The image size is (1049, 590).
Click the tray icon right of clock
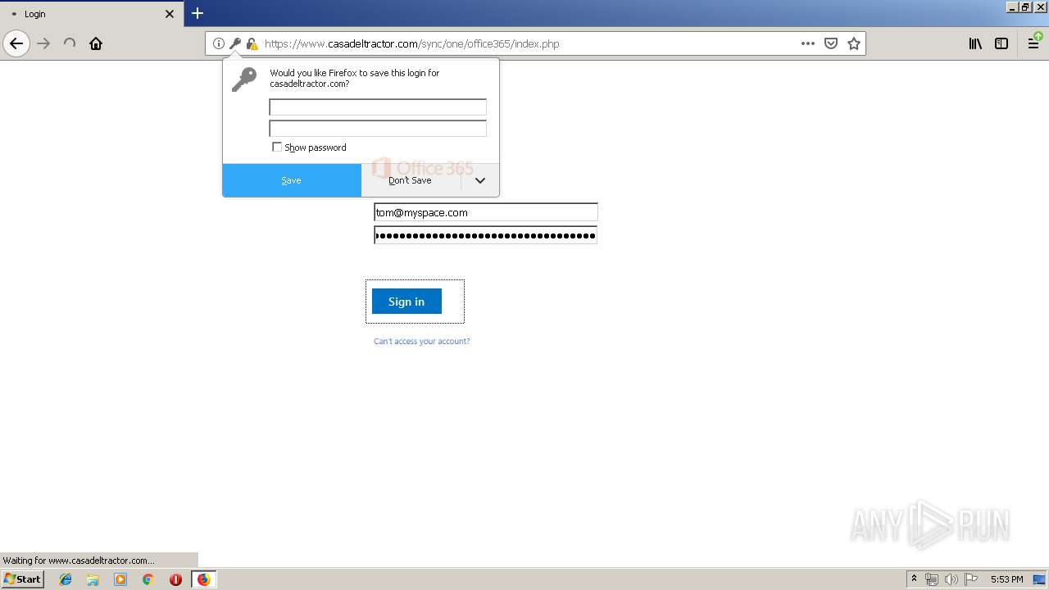click(x=1039, y=579)
